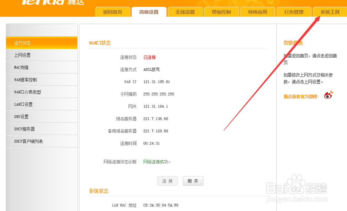This screenshot has height=211, width=347.
Task: Switch to the 无线设置 tab
Action: [x=185, y=11]
